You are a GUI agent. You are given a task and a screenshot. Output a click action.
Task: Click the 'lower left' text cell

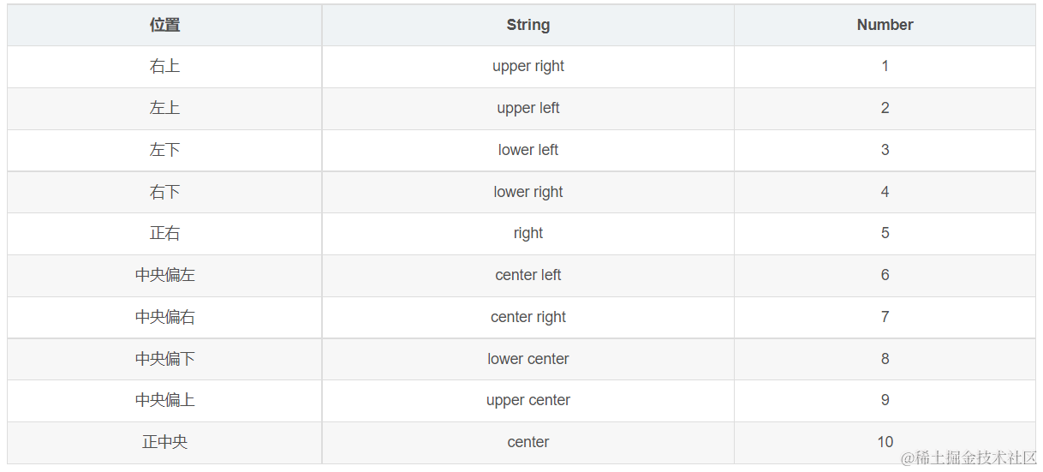coord(527,150)
